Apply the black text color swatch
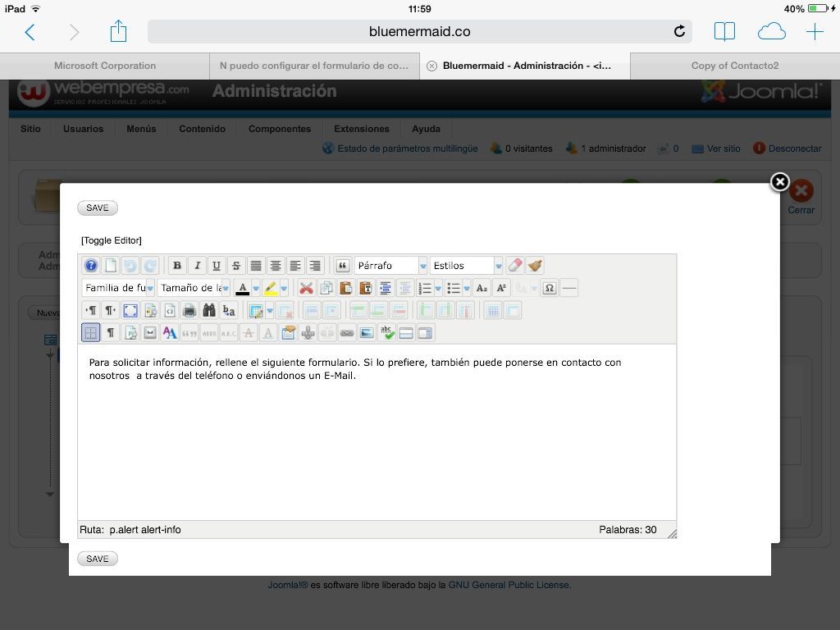The width and height of the screenshot is (840, 630). [x=243, y=288]
